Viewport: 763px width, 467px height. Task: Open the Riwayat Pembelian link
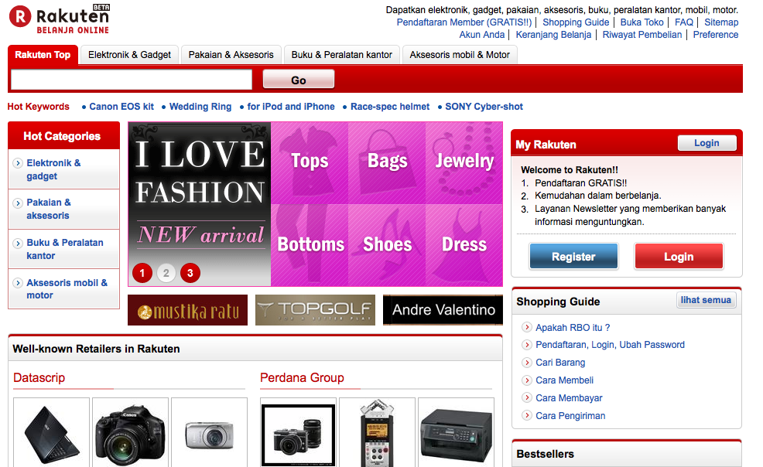click(x=642, y=35)
